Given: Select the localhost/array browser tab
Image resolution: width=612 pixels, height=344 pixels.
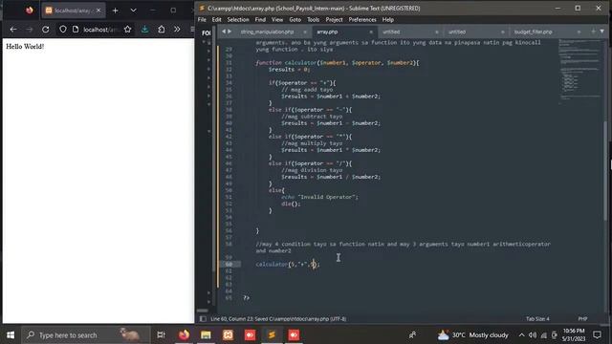Looking at the screenshot, I should pyautogui.click(x=73, y=11).
